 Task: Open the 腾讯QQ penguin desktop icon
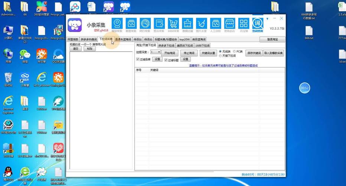pyautogui.click(x=8, y=174)
